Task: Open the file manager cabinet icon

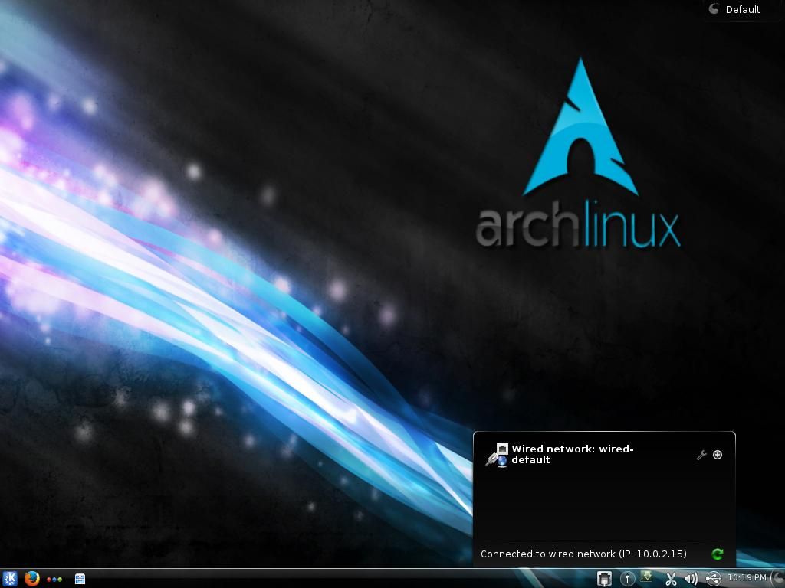Action: tap(80, 579)
